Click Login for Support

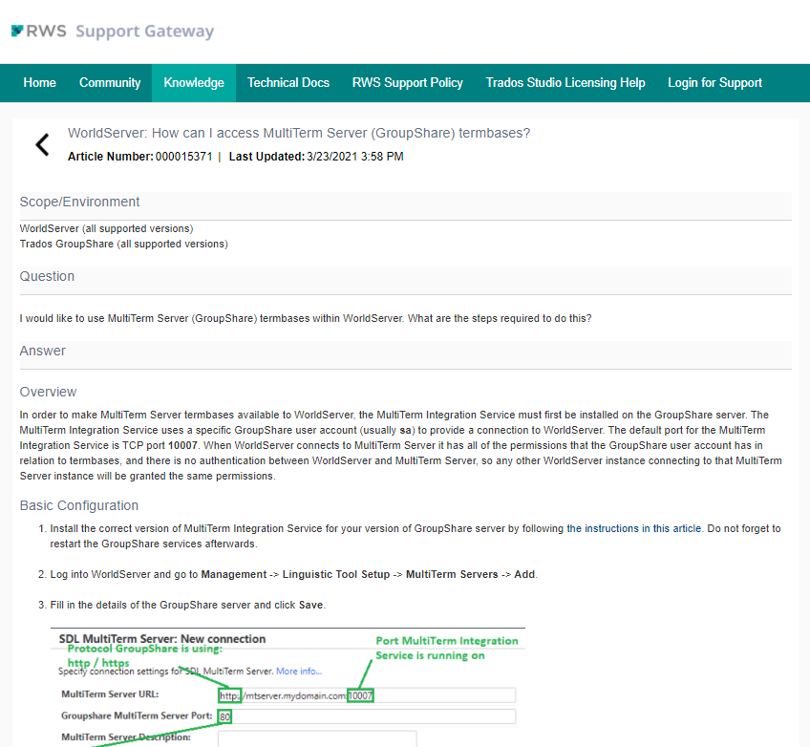tap(714, 83)
